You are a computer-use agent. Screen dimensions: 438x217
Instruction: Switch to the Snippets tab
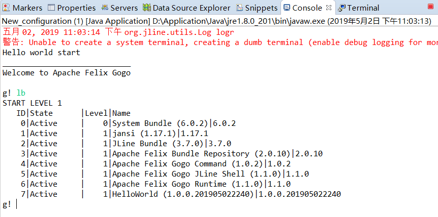[257, 8]
